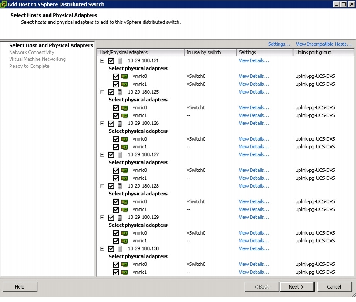Click vmnic1 NIC icon under 10.29.180.127
356x302 pixels.
point(124,178)
